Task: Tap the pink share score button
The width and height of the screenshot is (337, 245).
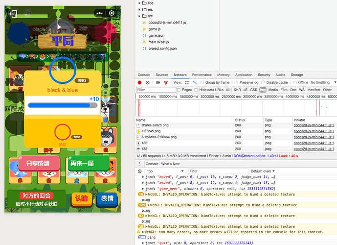Action: 39,163
